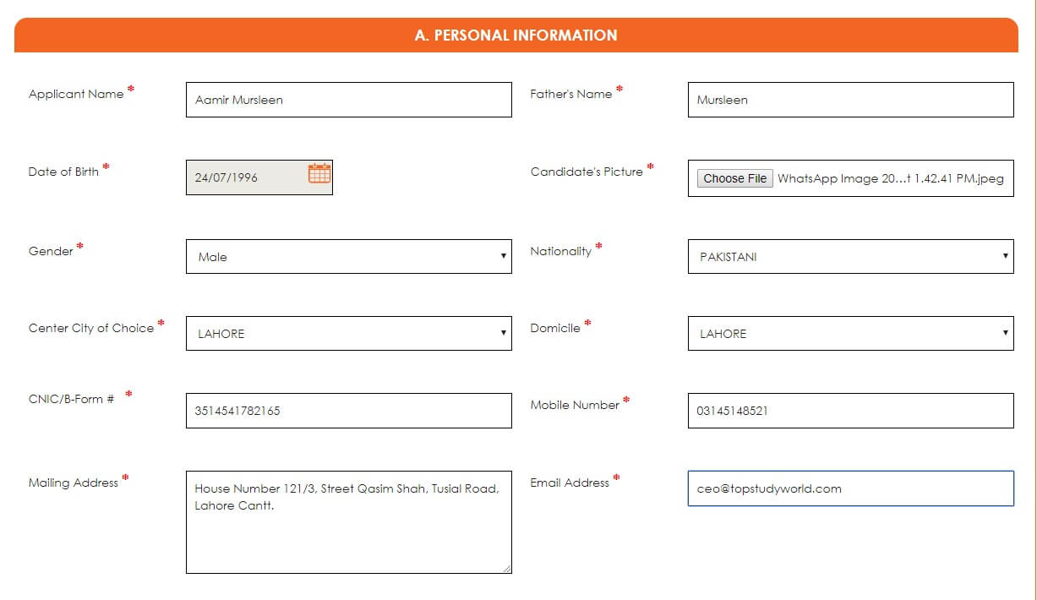
Task: Click the selected WhatsApp Image file name
Action: [890, 178]
